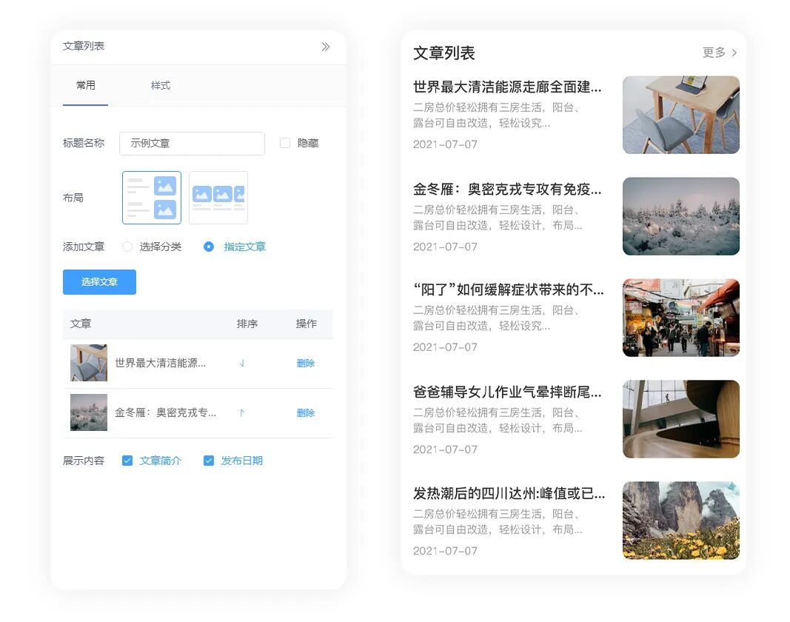Click row title 世界最大清洁能源... in the table
790x622 pixels.
point(160,363)
